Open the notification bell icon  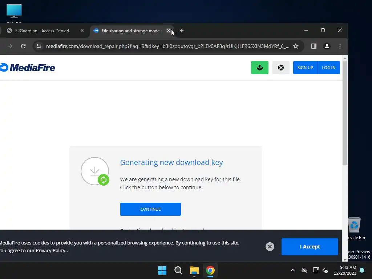click(362, 270)
